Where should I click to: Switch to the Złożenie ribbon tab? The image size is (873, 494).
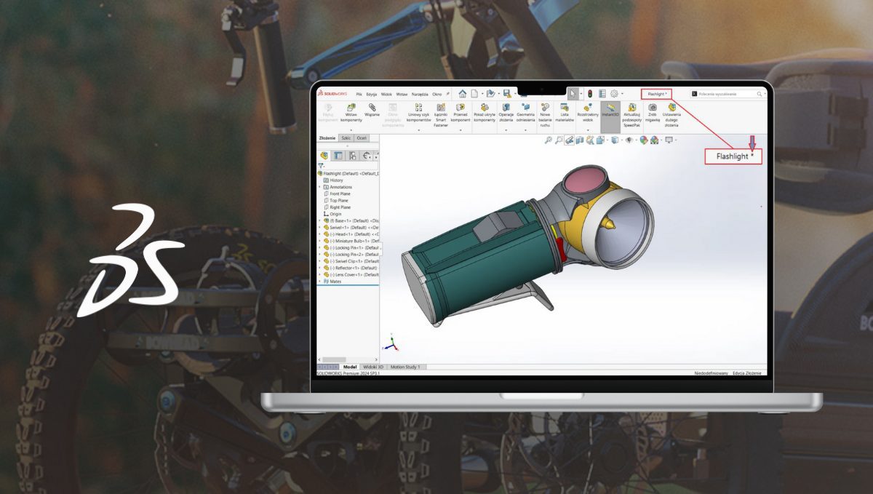(327, 138)
